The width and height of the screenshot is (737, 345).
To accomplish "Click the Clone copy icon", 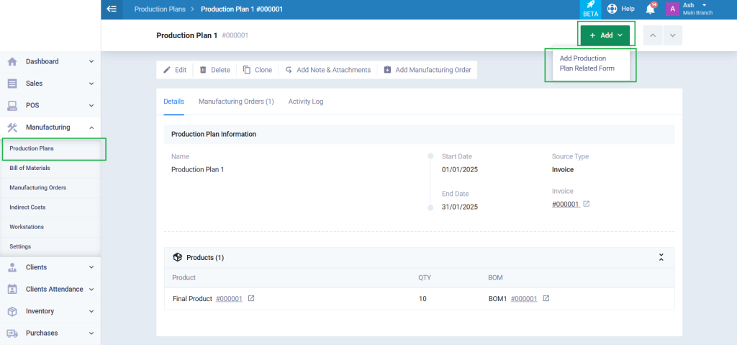I will pyautogui.click(x=247, y=70).
